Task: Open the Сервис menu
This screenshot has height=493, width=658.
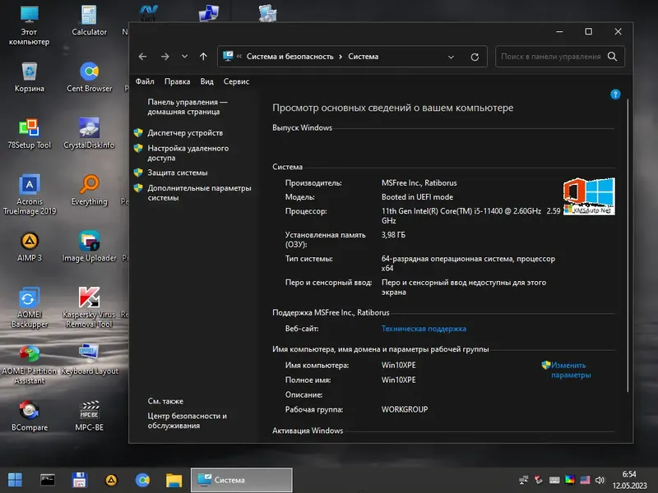Action: (x=239, y=81)
